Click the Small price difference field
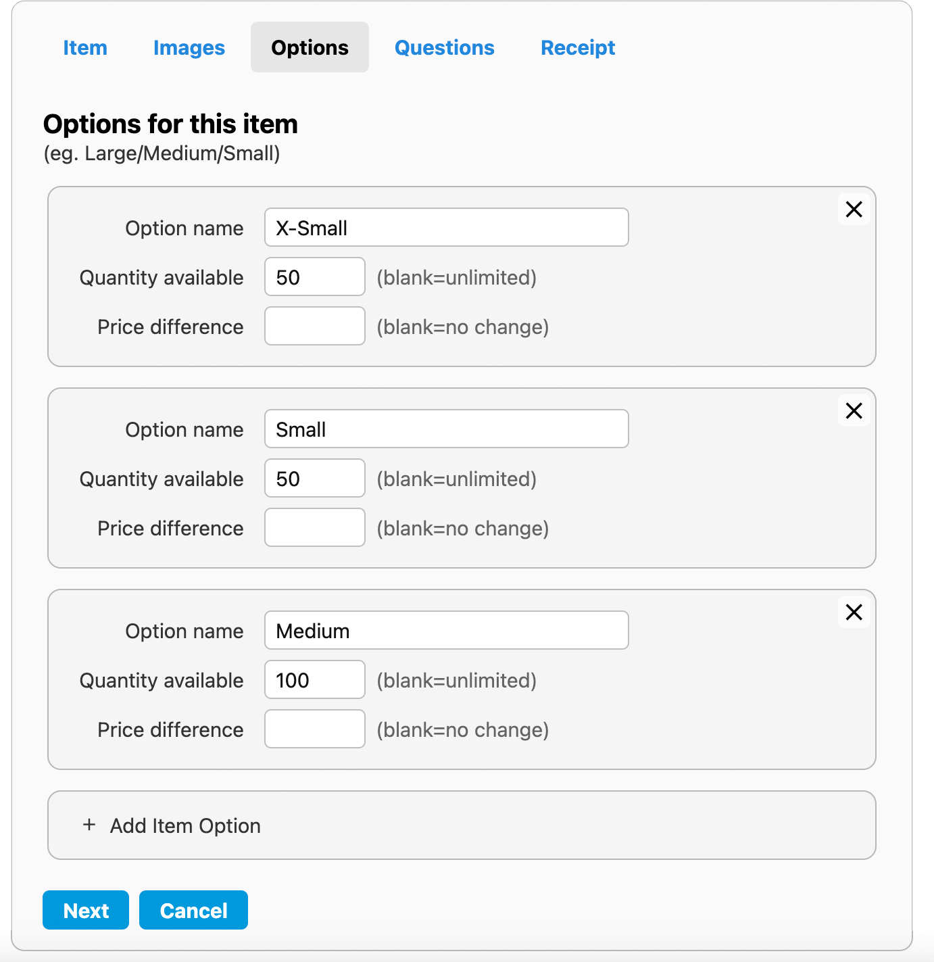Screen dimensions: 934x962 pos(314,528)
